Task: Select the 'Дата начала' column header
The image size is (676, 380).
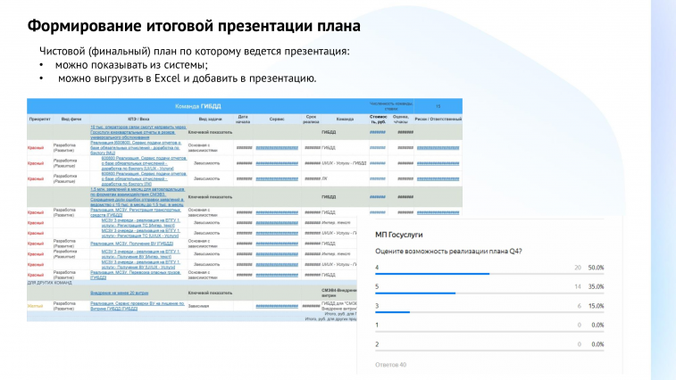Action: coord(243,120)
